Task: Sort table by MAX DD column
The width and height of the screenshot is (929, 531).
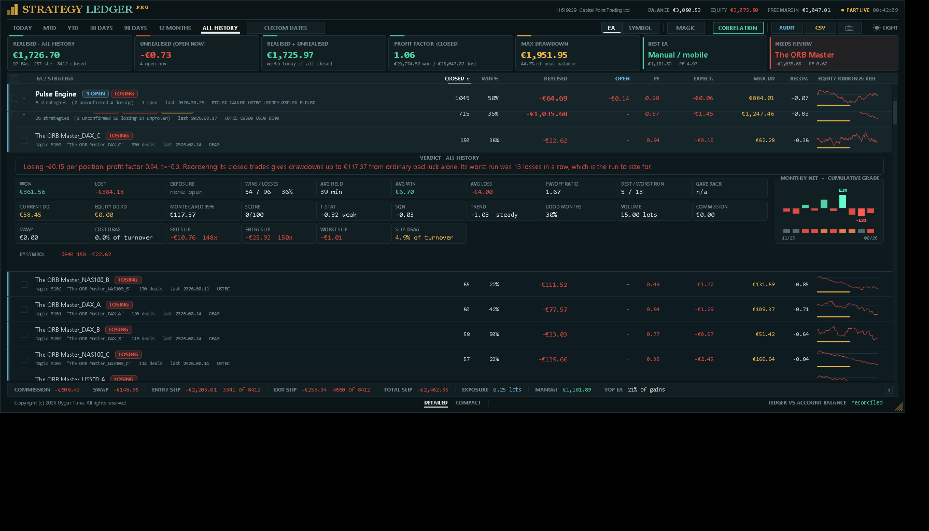Action: pyautogui.click(x=764, y=79)
